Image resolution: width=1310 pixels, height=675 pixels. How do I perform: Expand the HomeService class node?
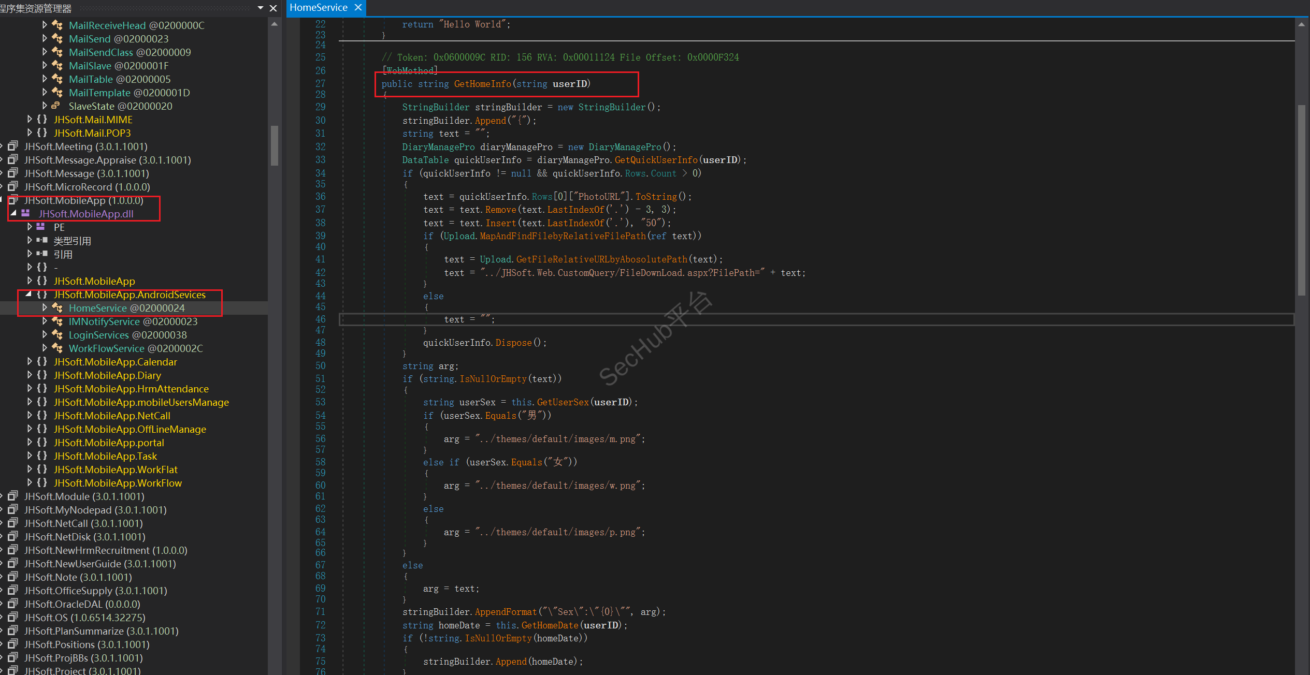click(x=45, y=307)
